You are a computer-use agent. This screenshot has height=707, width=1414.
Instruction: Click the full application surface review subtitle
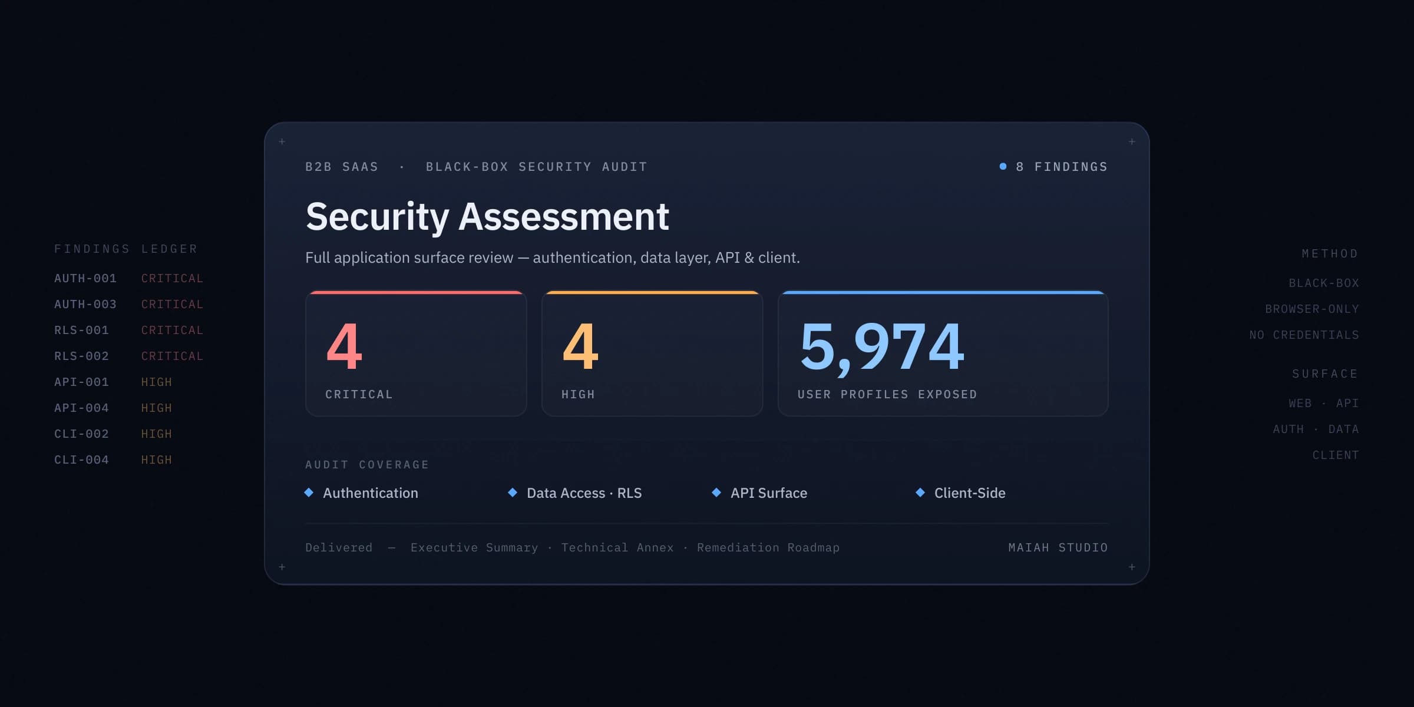click(x=553, y=257)
